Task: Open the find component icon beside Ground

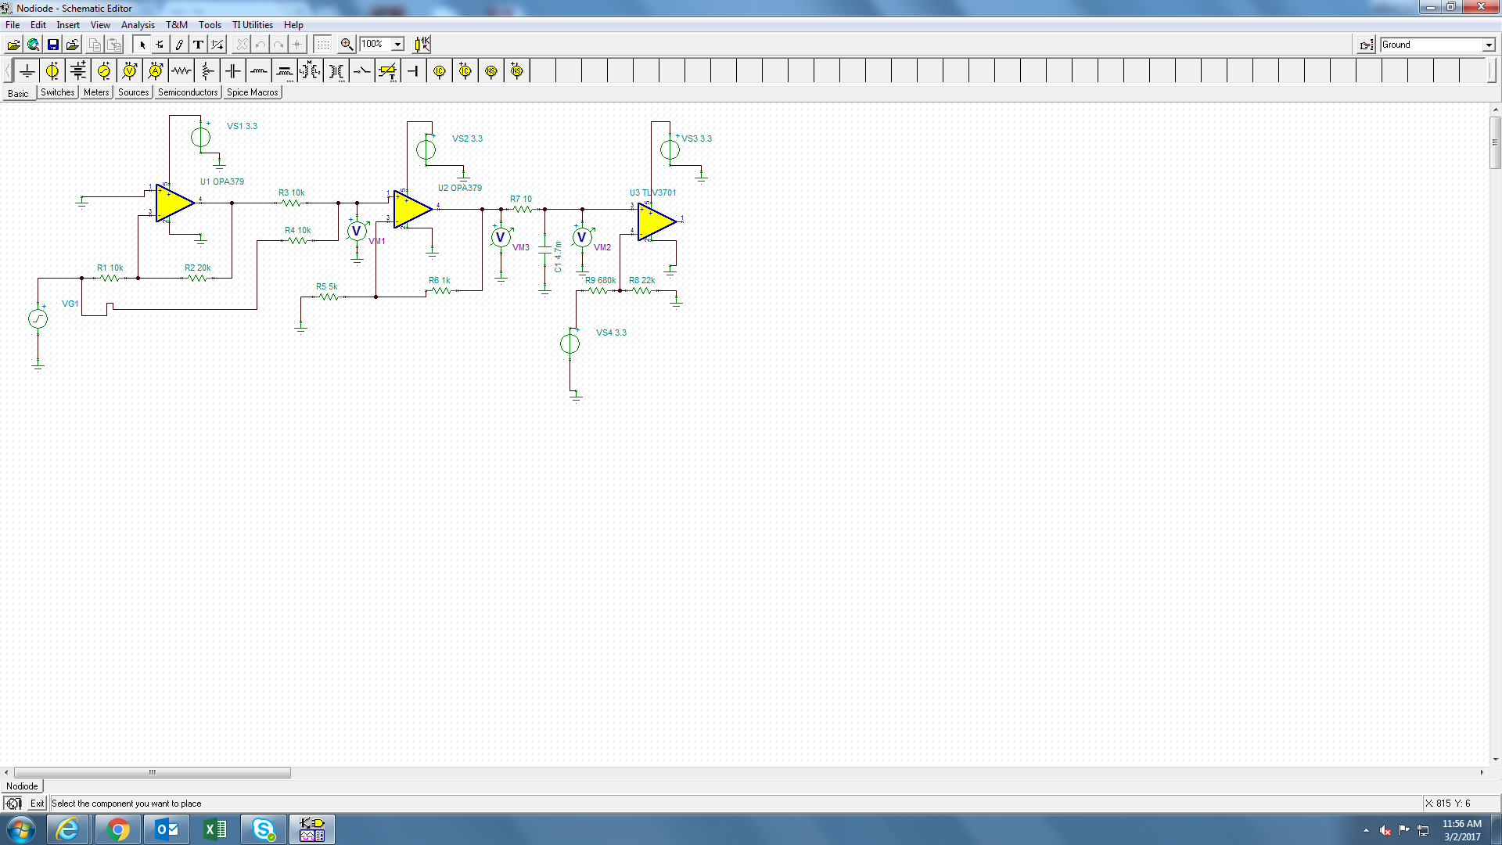Action: (1366, 45)
